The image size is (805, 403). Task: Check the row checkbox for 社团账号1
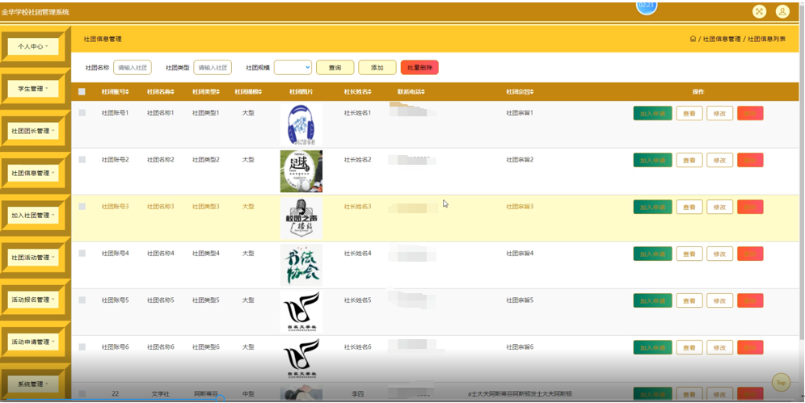82,113
